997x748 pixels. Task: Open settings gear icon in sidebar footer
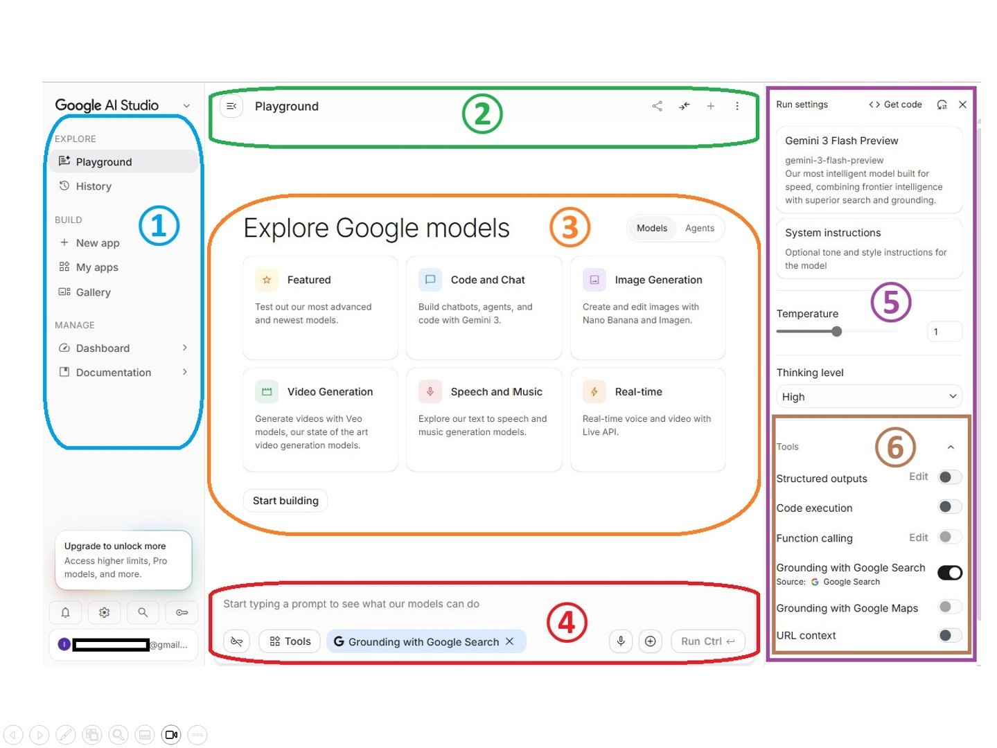[x=104, y=612]
